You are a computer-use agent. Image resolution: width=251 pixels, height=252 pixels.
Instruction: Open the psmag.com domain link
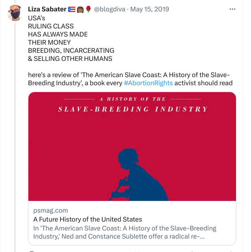point(51,210)
